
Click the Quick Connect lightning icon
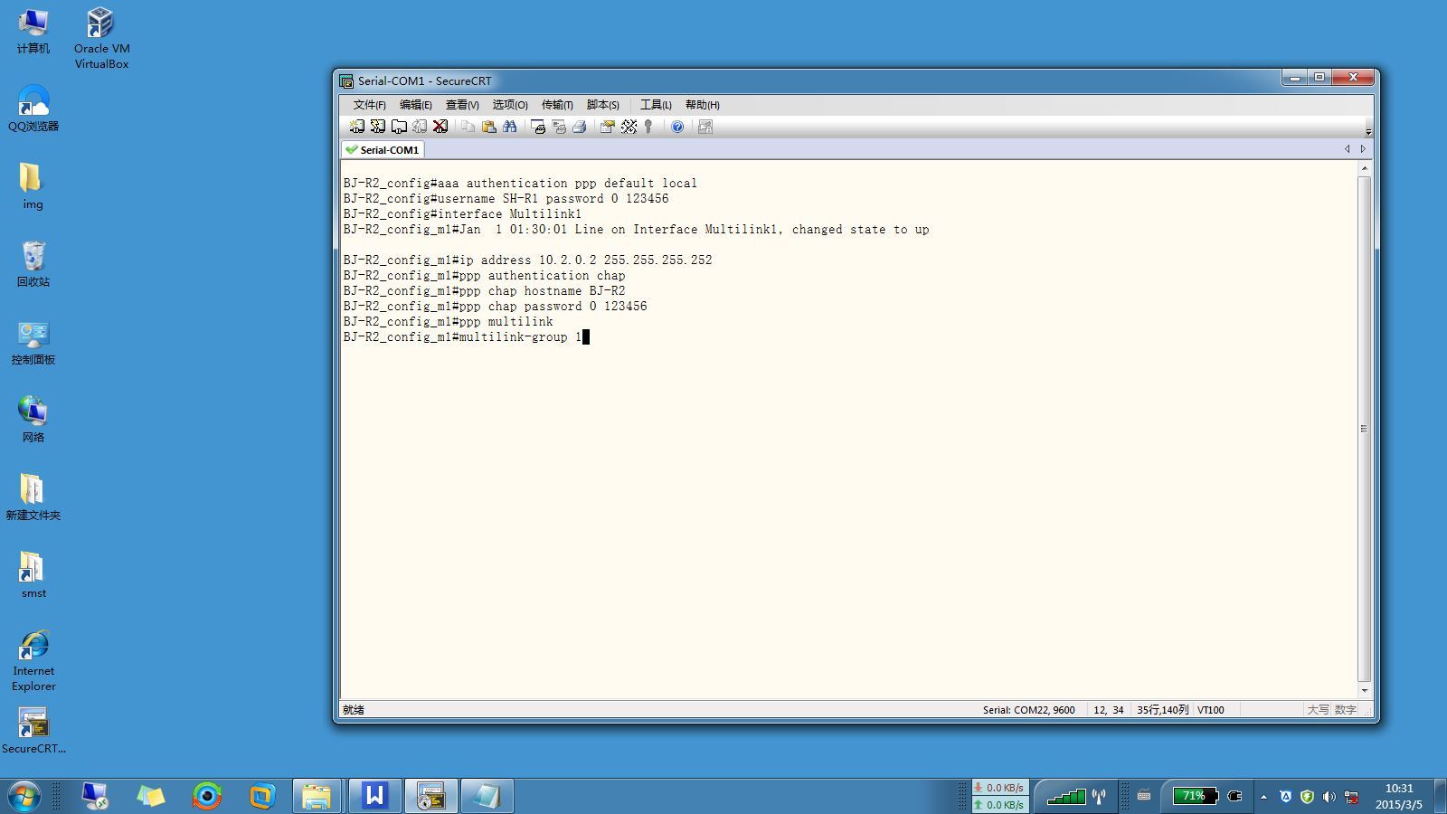[x=378, y=127]
